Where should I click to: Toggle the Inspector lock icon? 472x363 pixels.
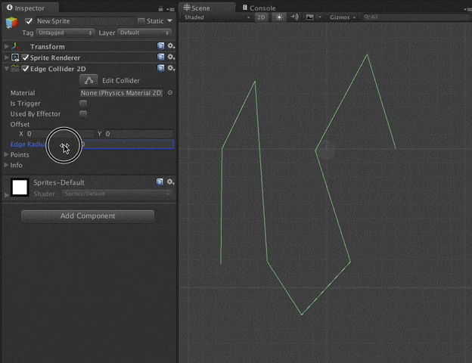click(x=161, y=9)
